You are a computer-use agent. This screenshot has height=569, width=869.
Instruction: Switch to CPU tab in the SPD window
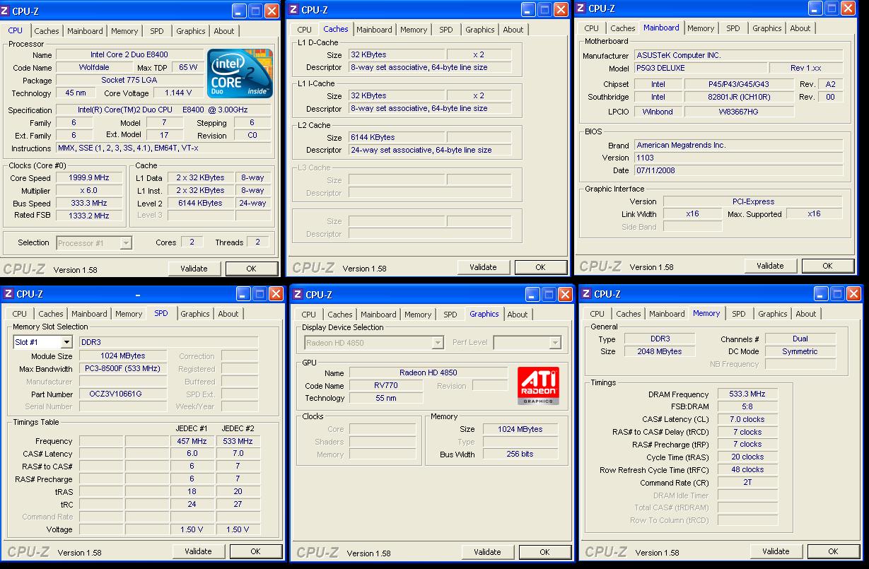pos(20,314)
